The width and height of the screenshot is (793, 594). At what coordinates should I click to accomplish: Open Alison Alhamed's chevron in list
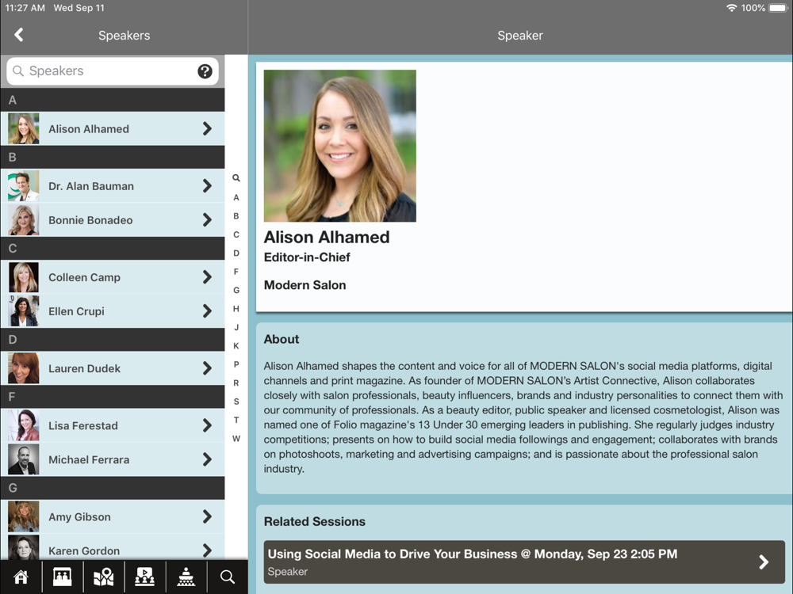pos(207,128)
